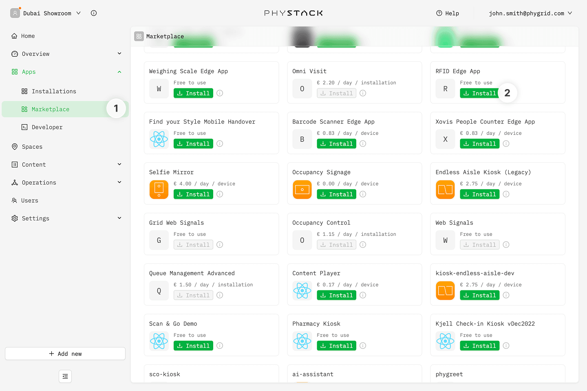Viewport: 587px width, 391px height.
Task: Click the Omni Visit "O" app tile
Action: coord(302,89)
